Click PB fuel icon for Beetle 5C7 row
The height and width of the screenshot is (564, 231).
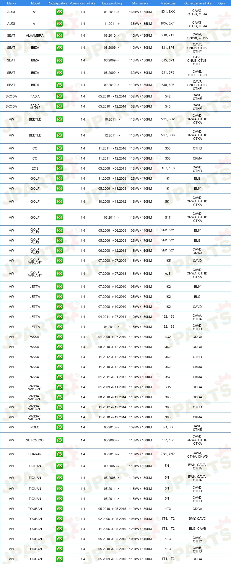tap(59, 135)
